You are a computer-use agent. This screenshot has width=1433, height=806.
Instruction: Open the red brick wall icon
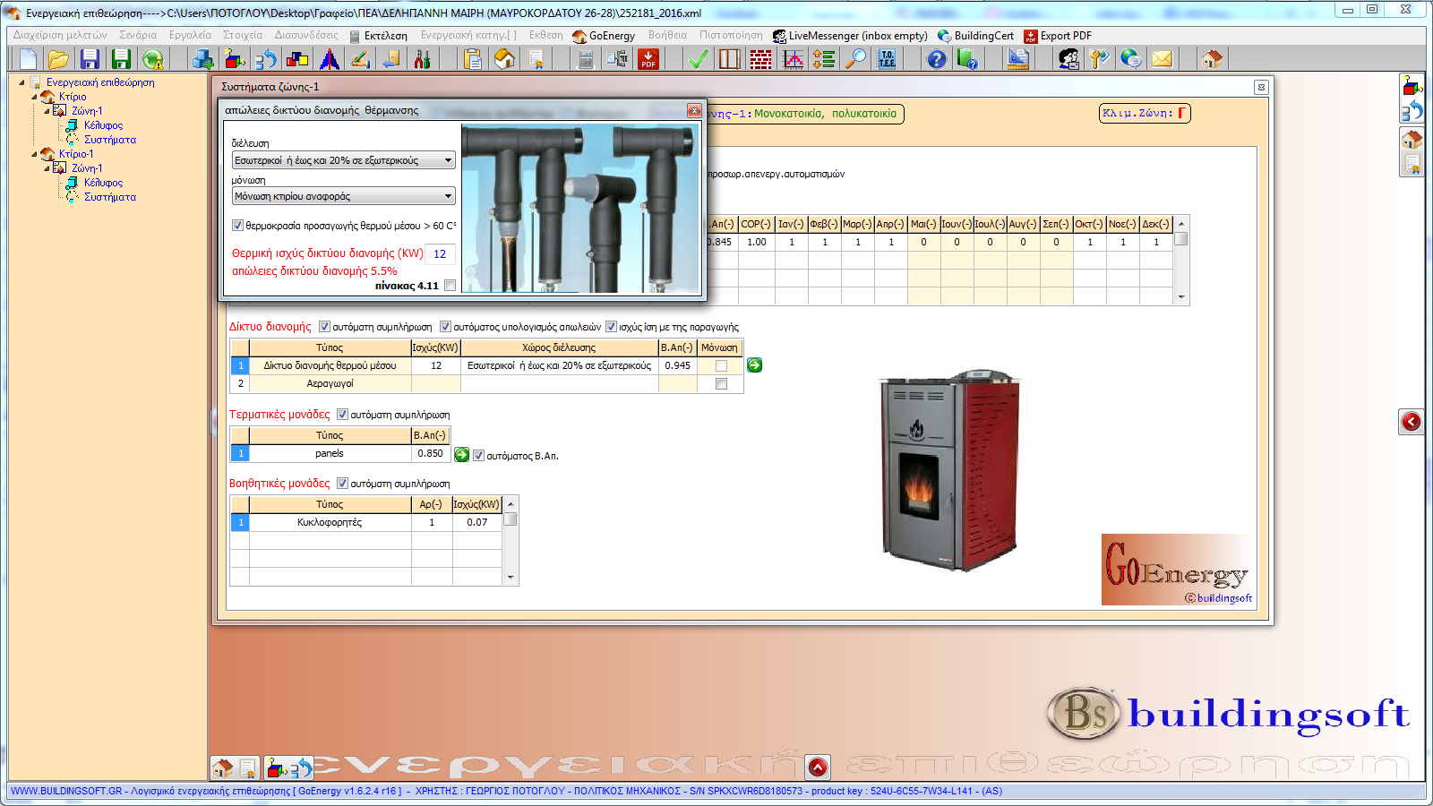click(760, 59)
